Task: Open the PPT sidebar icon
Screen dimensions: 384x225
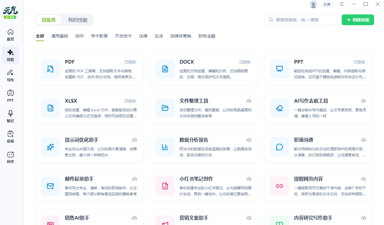Action: click(x=10, y=96)
